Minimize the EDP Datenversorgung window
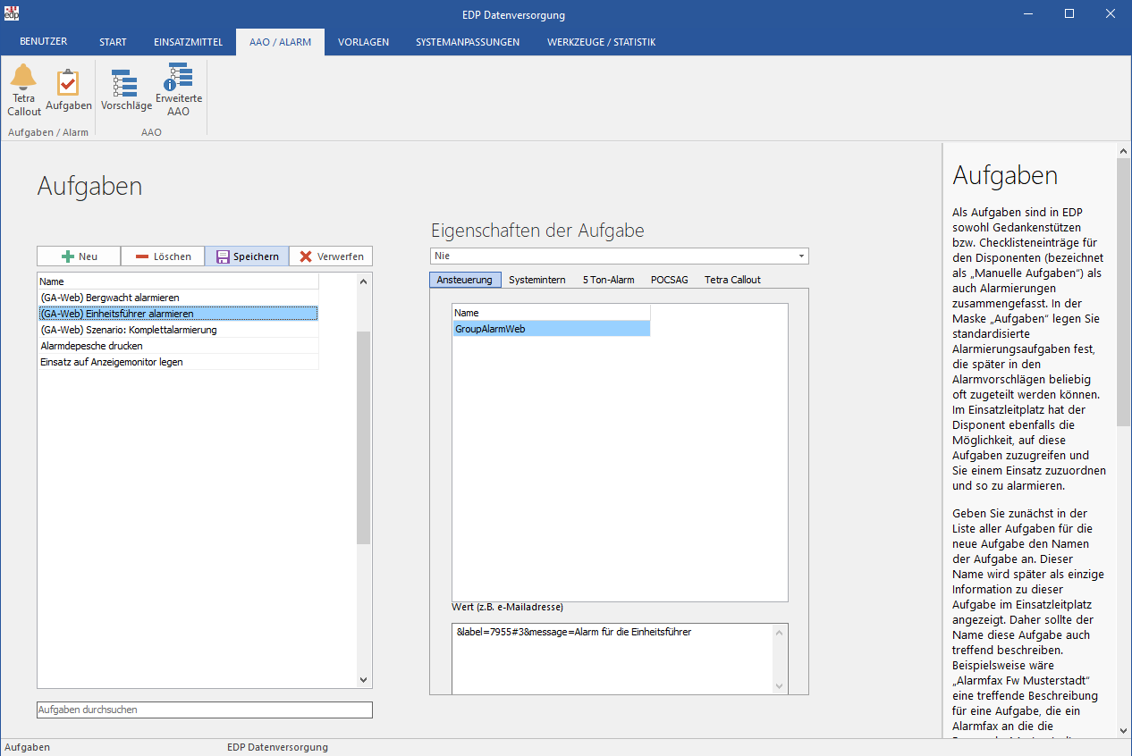The height and width of the screenshot is (756, 1132). coord(1028,13)
